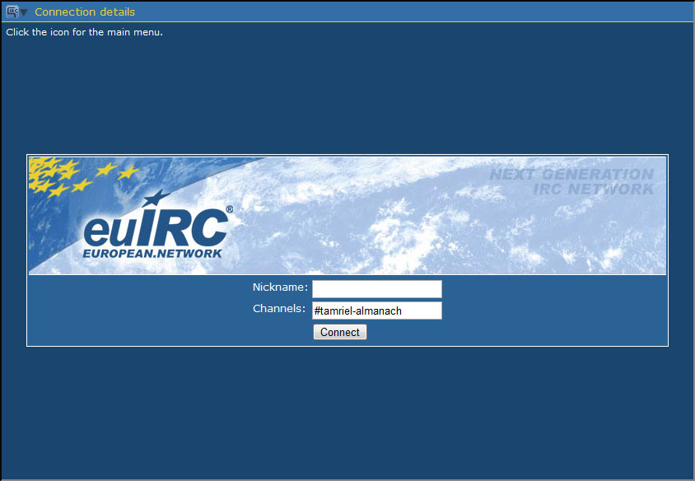Click the dark blue background below the form
The image size is (695, 481).
[346, 412]
